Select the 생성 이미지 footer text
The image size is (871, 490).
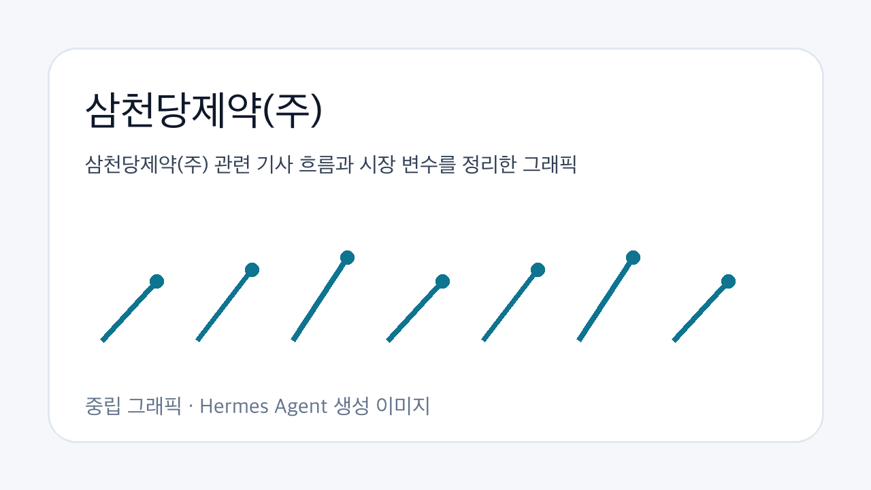383,407
